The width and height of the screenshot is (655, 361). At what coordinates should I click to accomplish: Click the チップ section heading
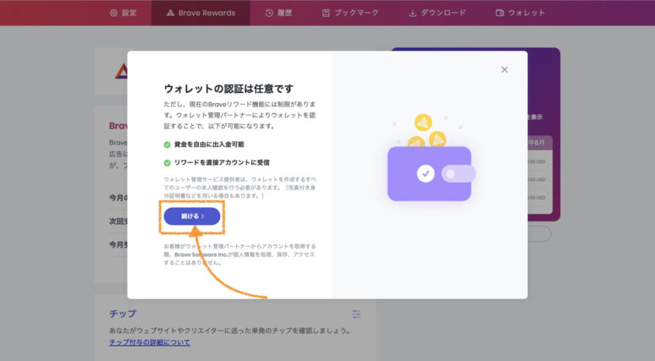122,314
